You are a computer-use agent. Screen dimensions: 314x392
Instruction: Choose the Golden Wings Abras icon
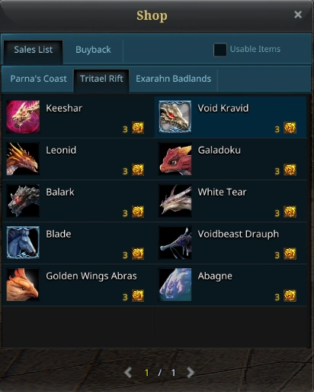[x=23, y=284]
